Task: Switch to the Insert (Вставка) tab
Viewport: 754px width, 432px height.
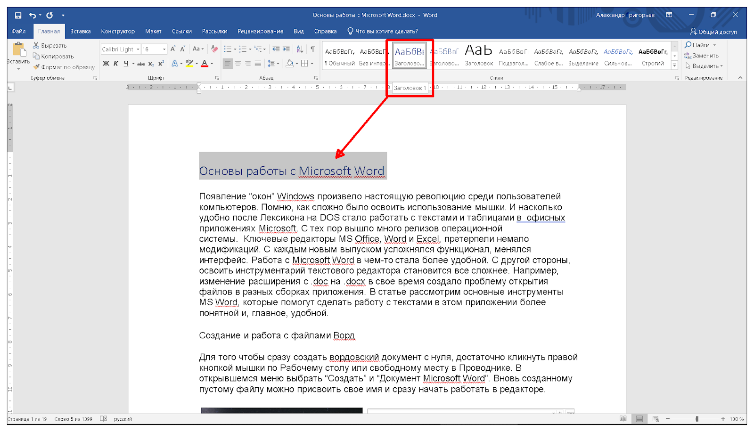Action: click(81, 32)
